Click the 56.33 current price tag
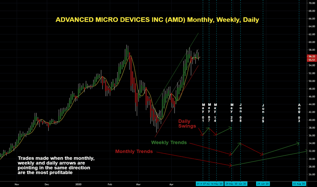The width and height of the screenshot is (317, 187). point(312,56)
